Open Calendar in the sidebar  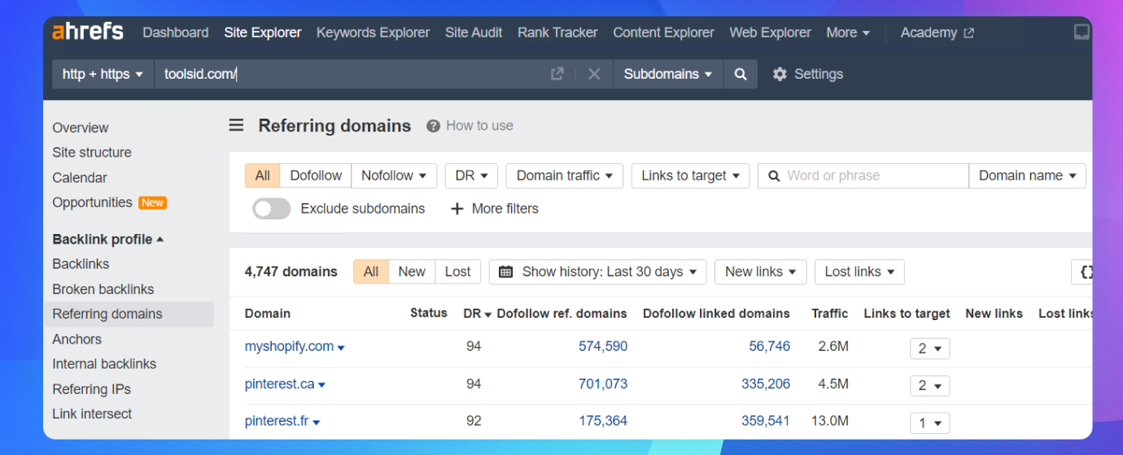tap(80, 177)
